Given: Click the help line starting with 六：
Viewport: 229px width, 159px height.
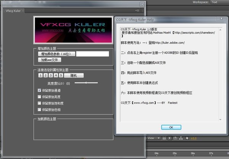Looking at the screenshot, I should [156, 93].
